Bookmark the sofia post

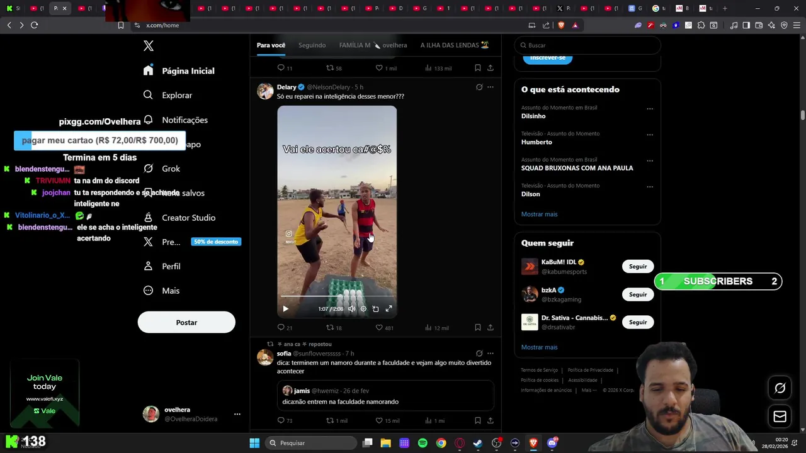click(478, 420)
